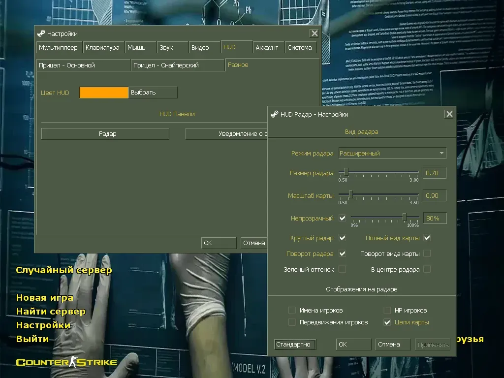Viewport: 504px width, 378px height.
Task: Click the Размер радара value field 0.70
Action: (x=434, y=173)
